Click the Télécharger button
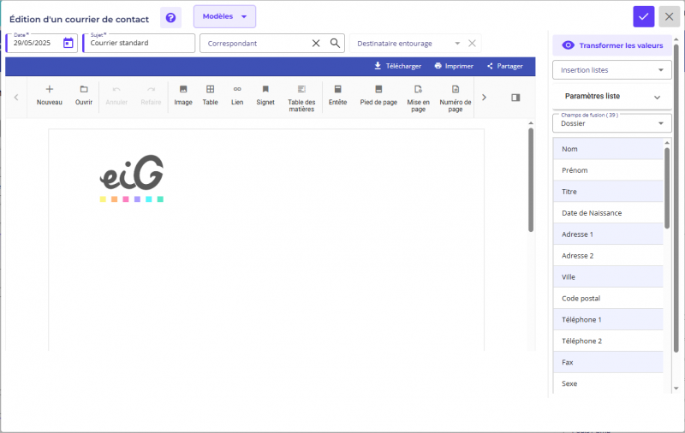This screenshot has height=433, width=685. (x=398, y=66)
